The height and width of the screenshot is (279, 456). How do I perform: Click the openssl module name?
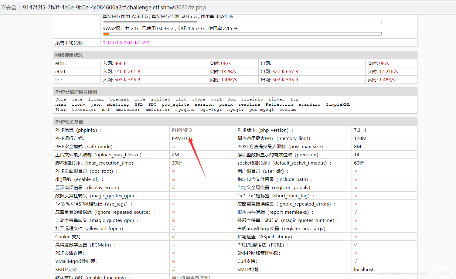click(119, 99)
